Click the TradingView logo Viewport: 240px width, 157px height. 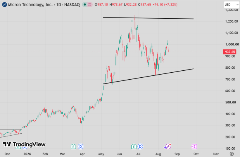coord(24,144)
